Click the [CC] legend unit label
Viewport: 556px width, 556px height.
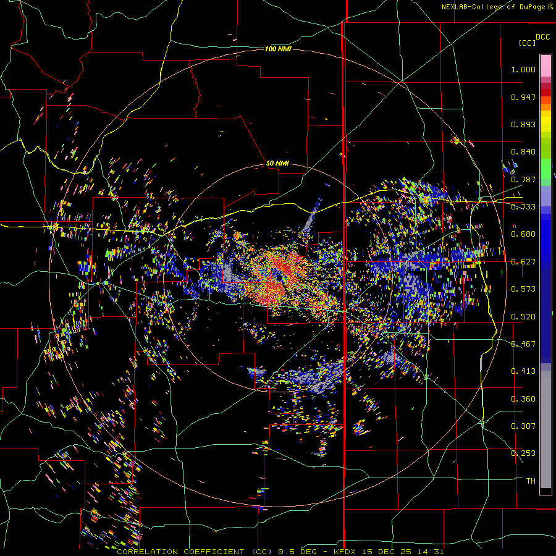click(x=527, y=43)
